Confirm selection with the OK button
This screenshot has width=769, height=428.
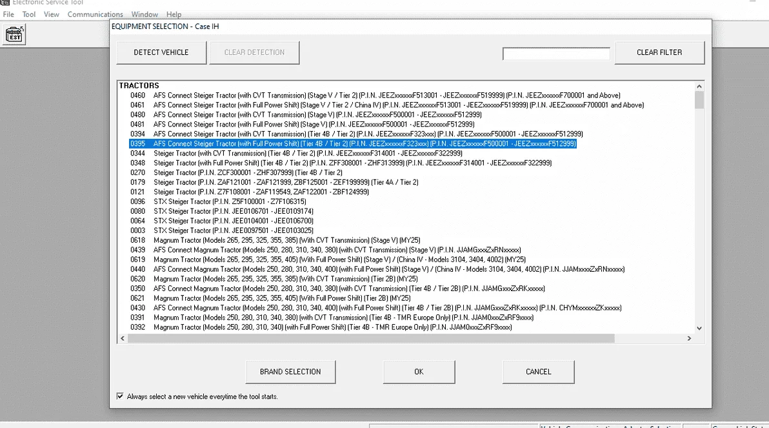[419, 372]
